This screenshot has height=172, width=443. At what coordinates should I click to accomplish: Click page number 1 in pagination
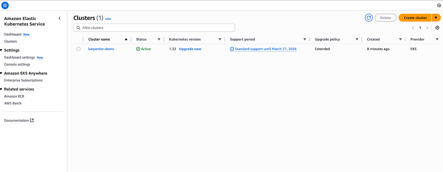click(420, 28)
